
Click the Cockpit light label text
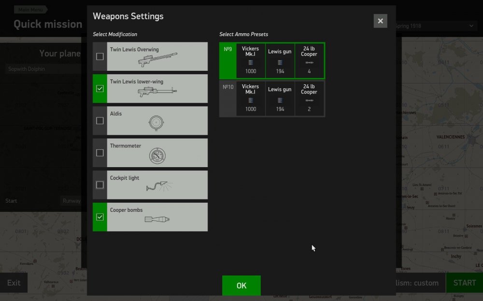pos(125,178)
